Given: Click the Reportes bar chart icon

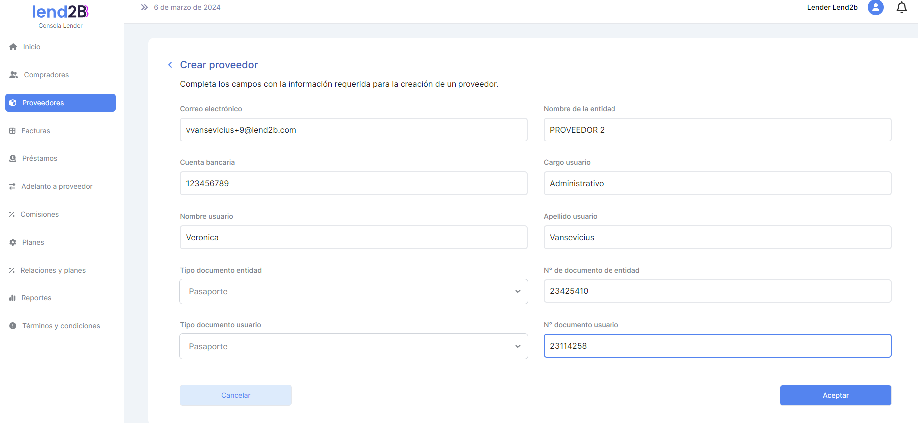Looking at the screenshot, I should 13,298.
